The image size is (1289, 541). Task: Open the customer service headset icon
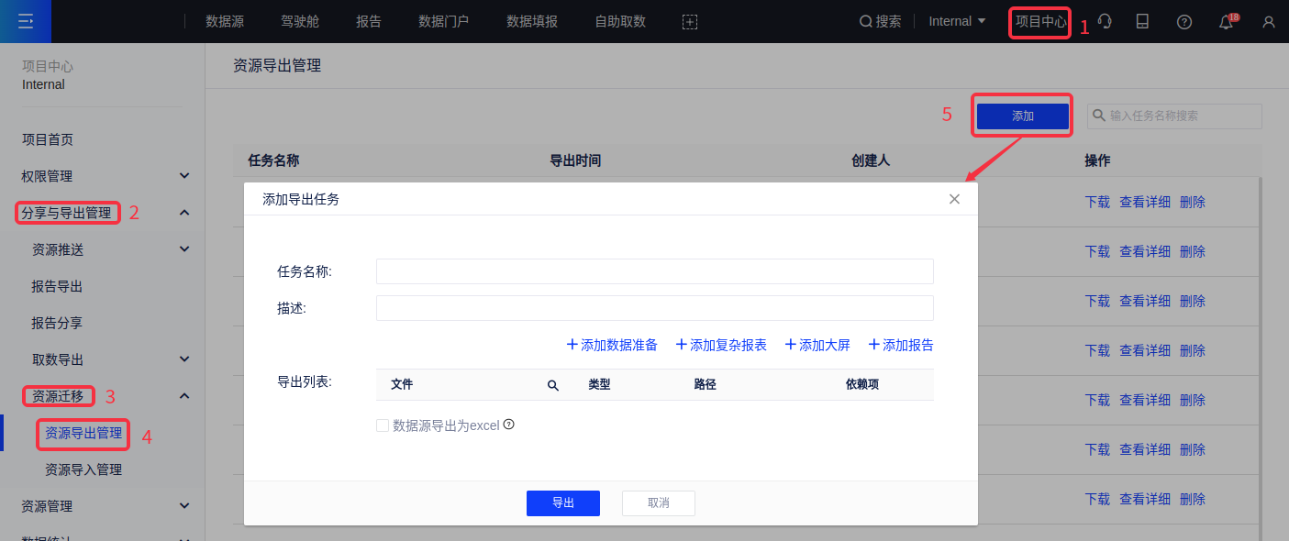(x=1106, y=21)
